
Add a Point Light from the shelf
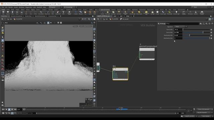tap(108, 13)
